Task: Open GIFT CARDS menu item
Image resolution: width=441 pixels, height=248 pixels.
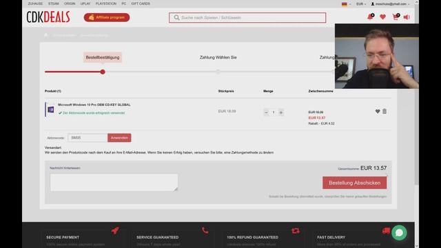Action: [141, 3]
